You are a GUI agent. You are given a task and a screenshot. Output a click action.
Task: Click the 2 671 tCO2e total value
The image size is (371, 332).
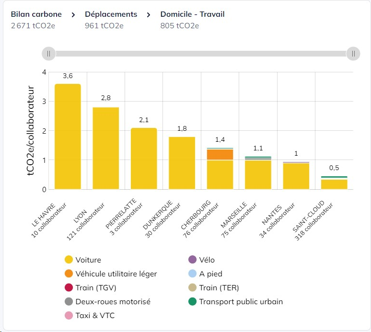tap(33, 25)
